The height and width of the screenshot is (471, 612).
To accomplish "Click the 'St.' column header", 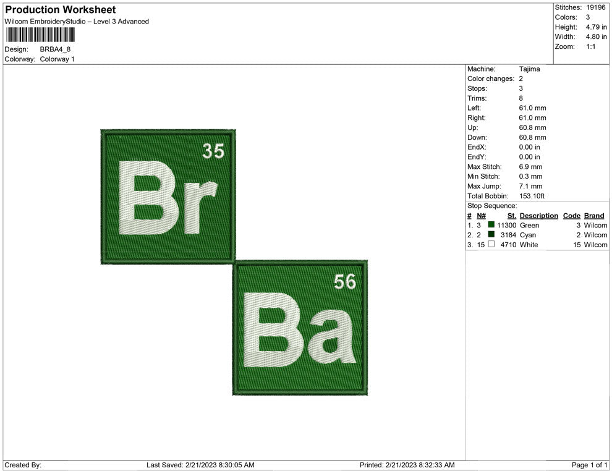I will point(512,216).
